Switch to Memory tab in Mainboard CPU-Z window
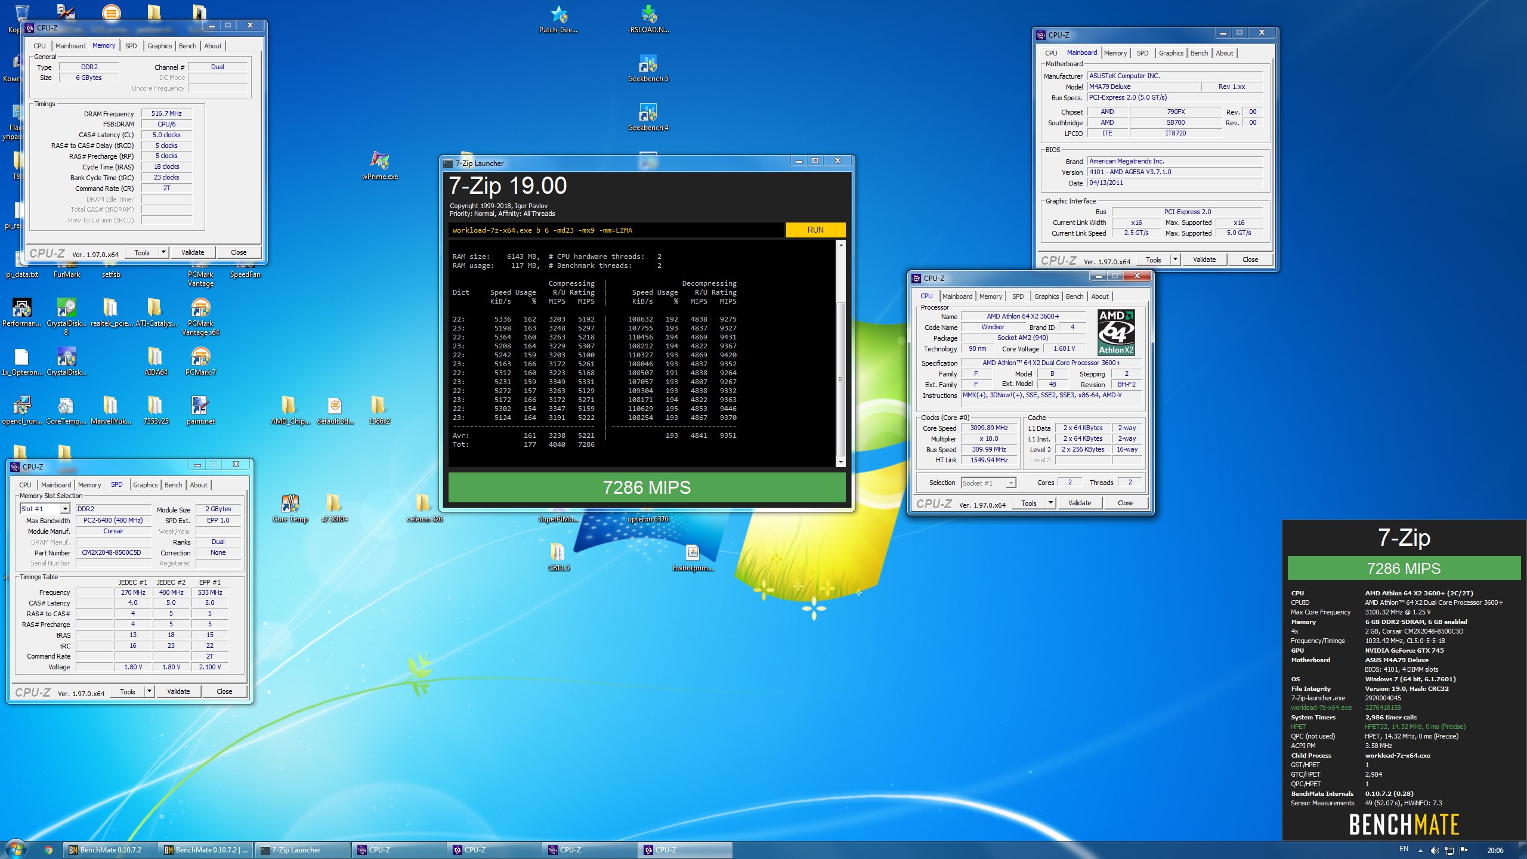The width and height of the screenshot is (1527, 859). click(1115, 53)
